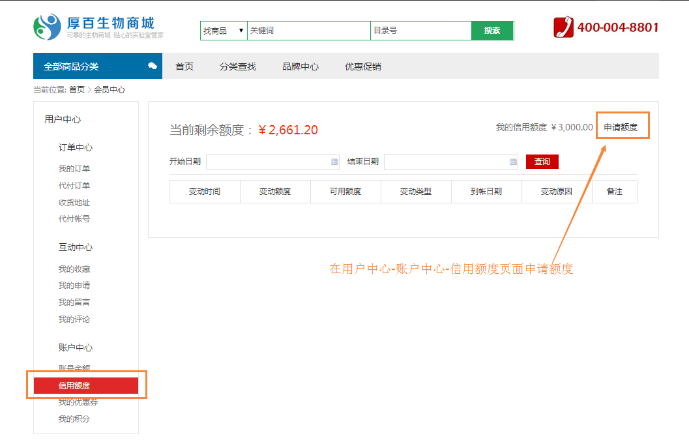Open the calendar picker for 结束日期
Image resolution: width=689 pixels, height=442 pixels.
pyautogui.click(x=513, y=162)
